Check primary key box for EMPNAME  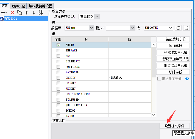click(58, 50)
